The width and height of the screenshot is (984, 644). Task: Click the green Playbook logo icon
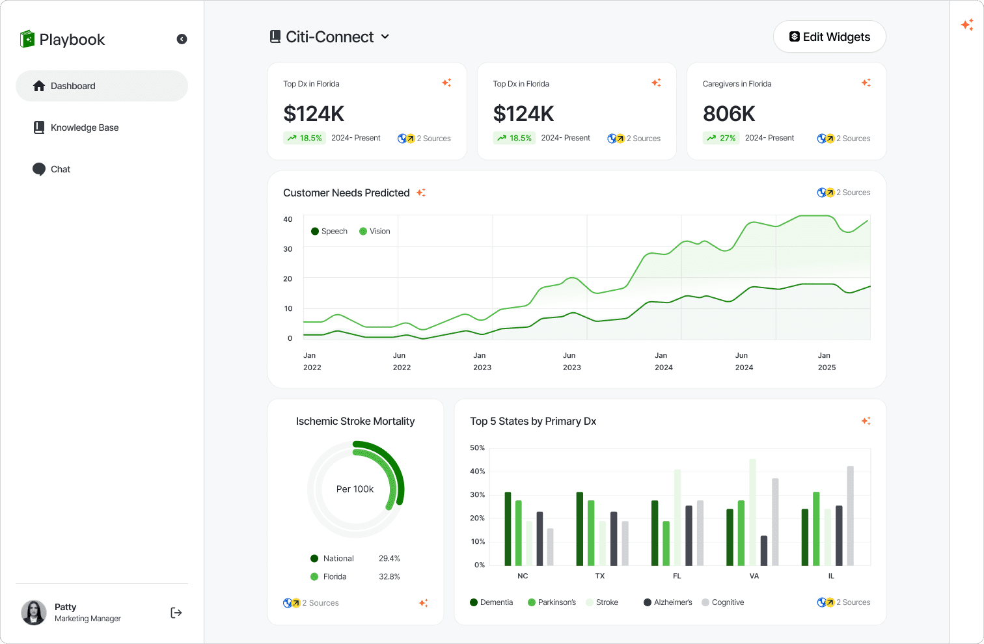pyautogui.click(x=27, y=39)
